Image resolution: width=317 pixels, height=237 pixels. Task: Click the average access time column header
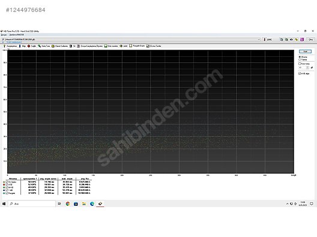click(48, 179)
